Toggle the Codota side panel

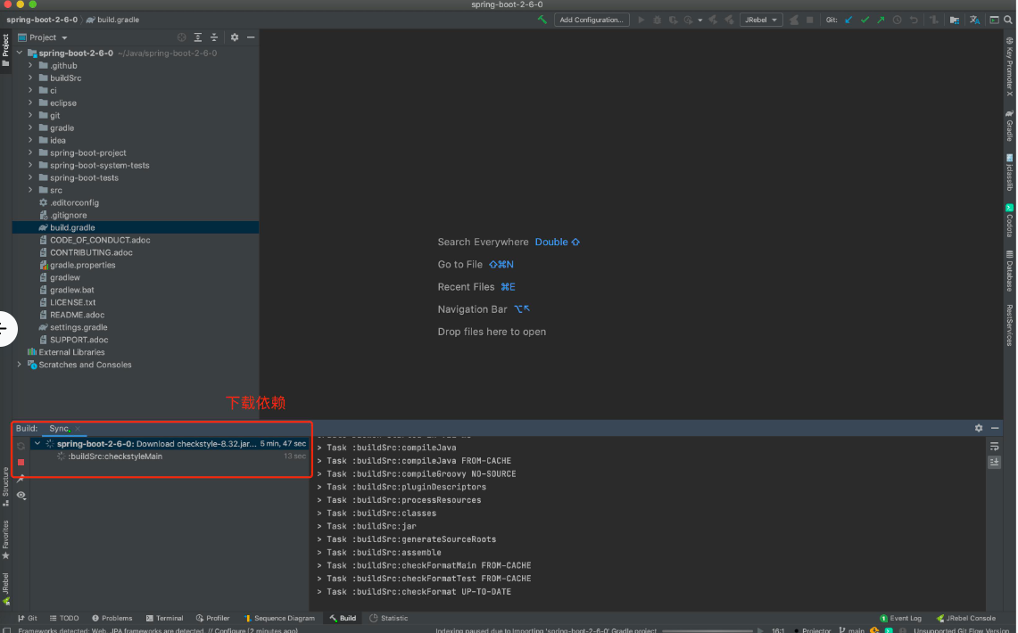coord(1010,220)
